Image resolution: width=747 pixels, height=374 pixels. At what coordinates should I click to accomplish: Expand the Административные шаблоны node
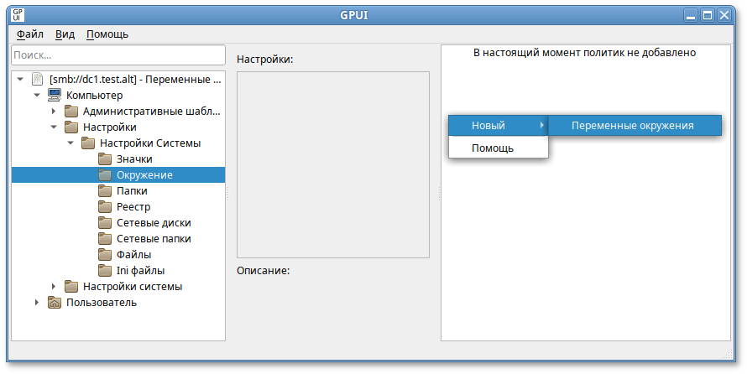point(54,112)
